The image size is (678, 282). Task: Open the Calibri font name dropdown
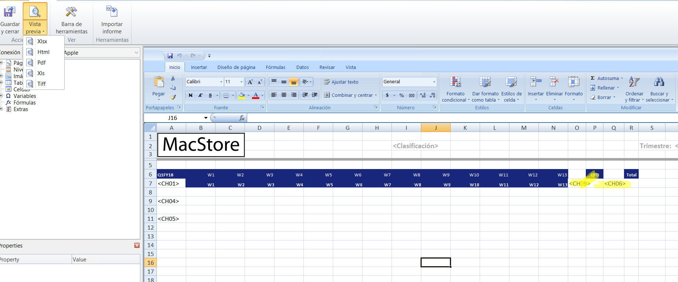coord(221,82)
